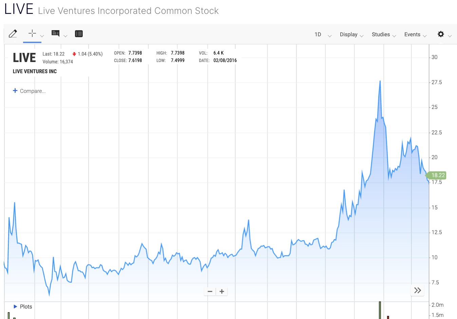Click the 'Last: 18.22' quote text
Screen dimensions: 457x319
coord(54,54)
